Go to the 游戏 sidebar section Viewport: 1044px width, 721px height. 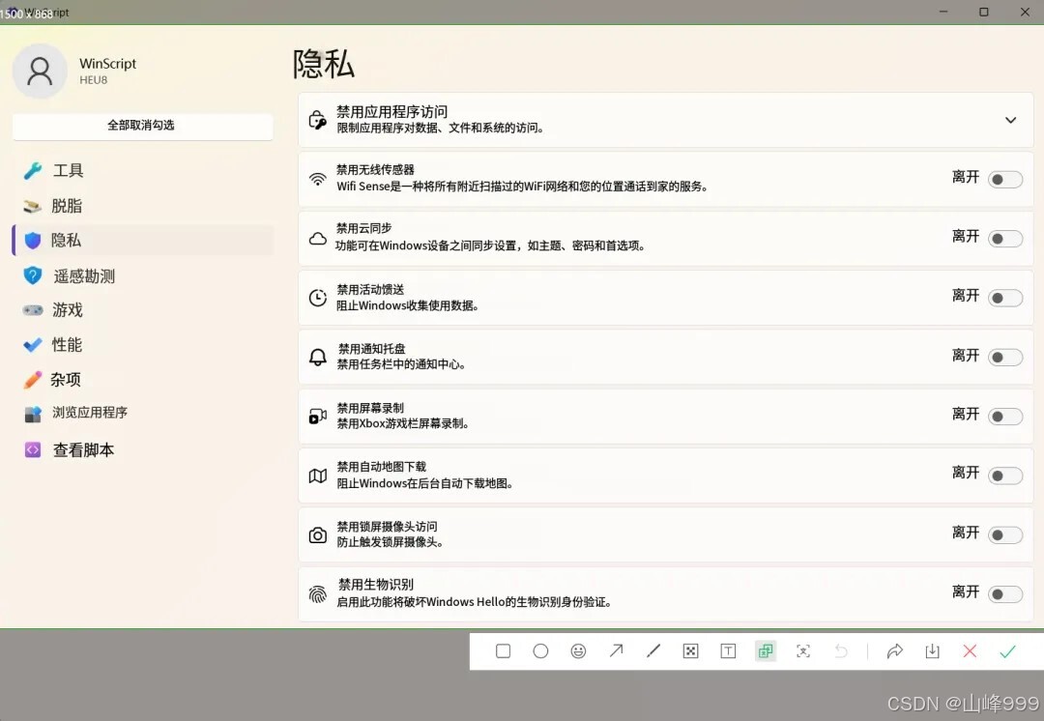point(142,309)
